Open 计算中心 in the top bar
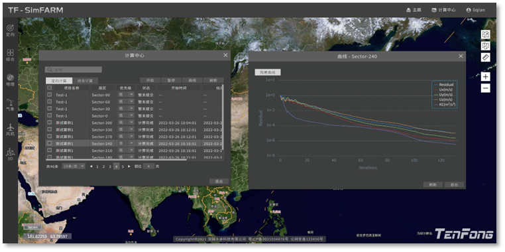 [x=443, y=10]
